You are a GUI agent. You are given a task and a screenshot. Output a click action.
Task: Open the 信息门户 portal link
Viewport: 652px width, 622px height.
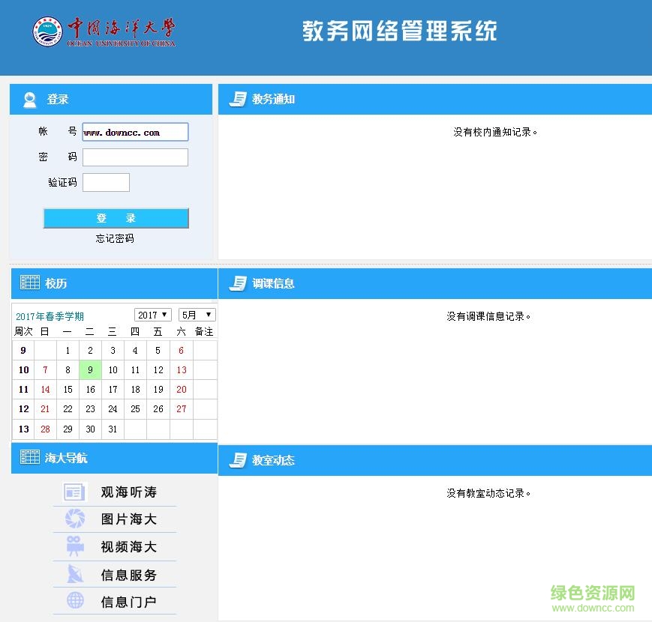click(x=128, y=601)
